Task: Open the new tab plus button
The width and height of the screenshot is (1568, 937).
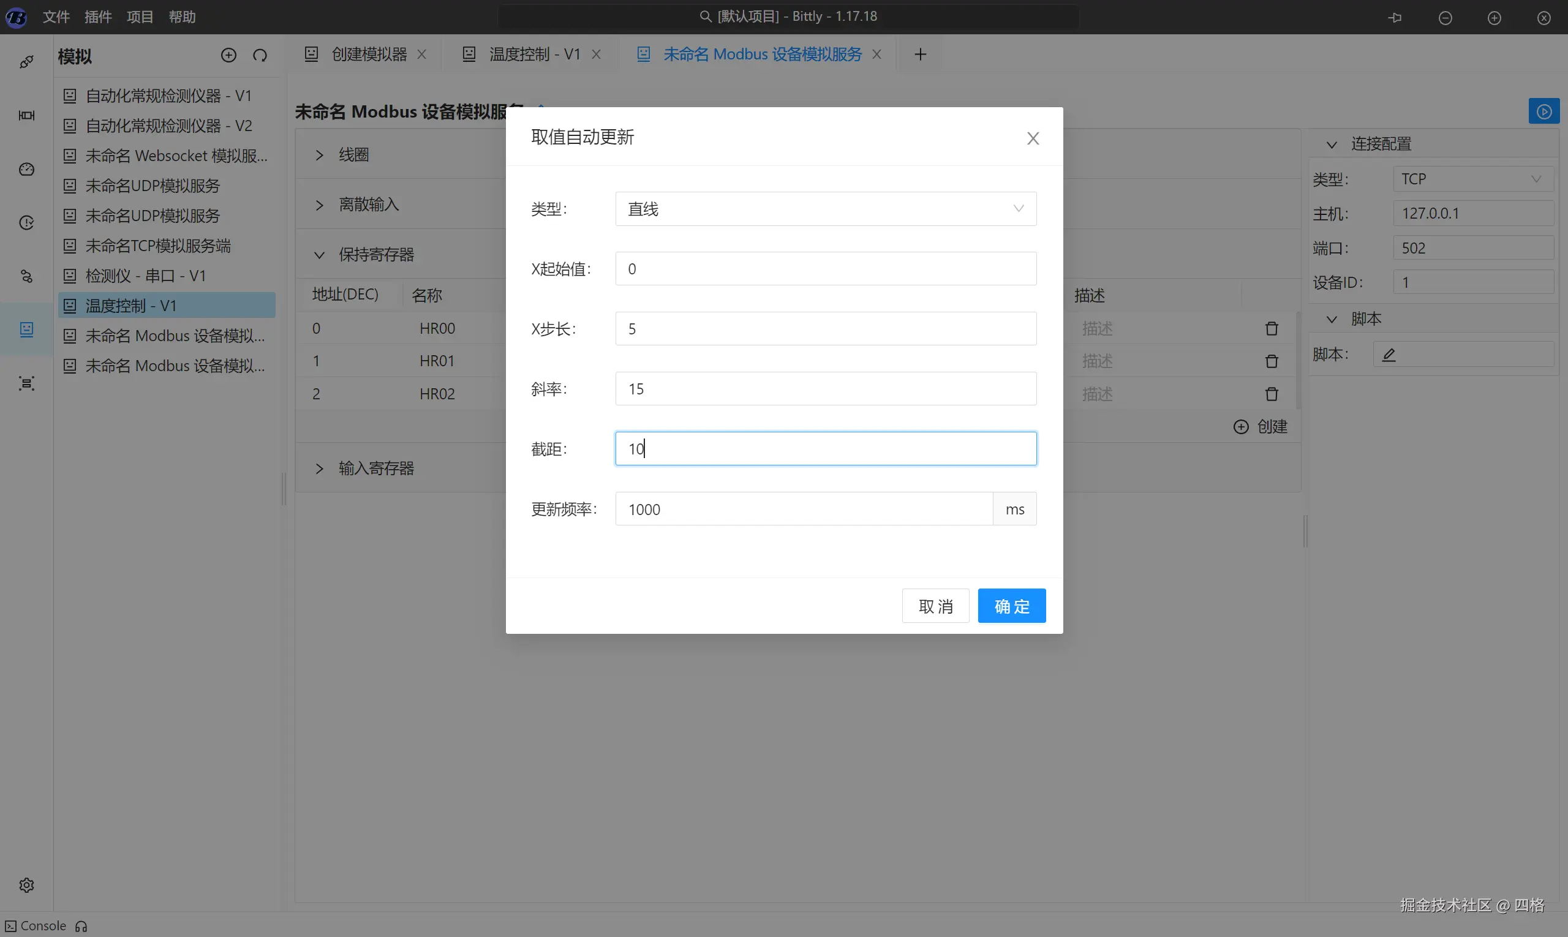Action: point(920,55)
